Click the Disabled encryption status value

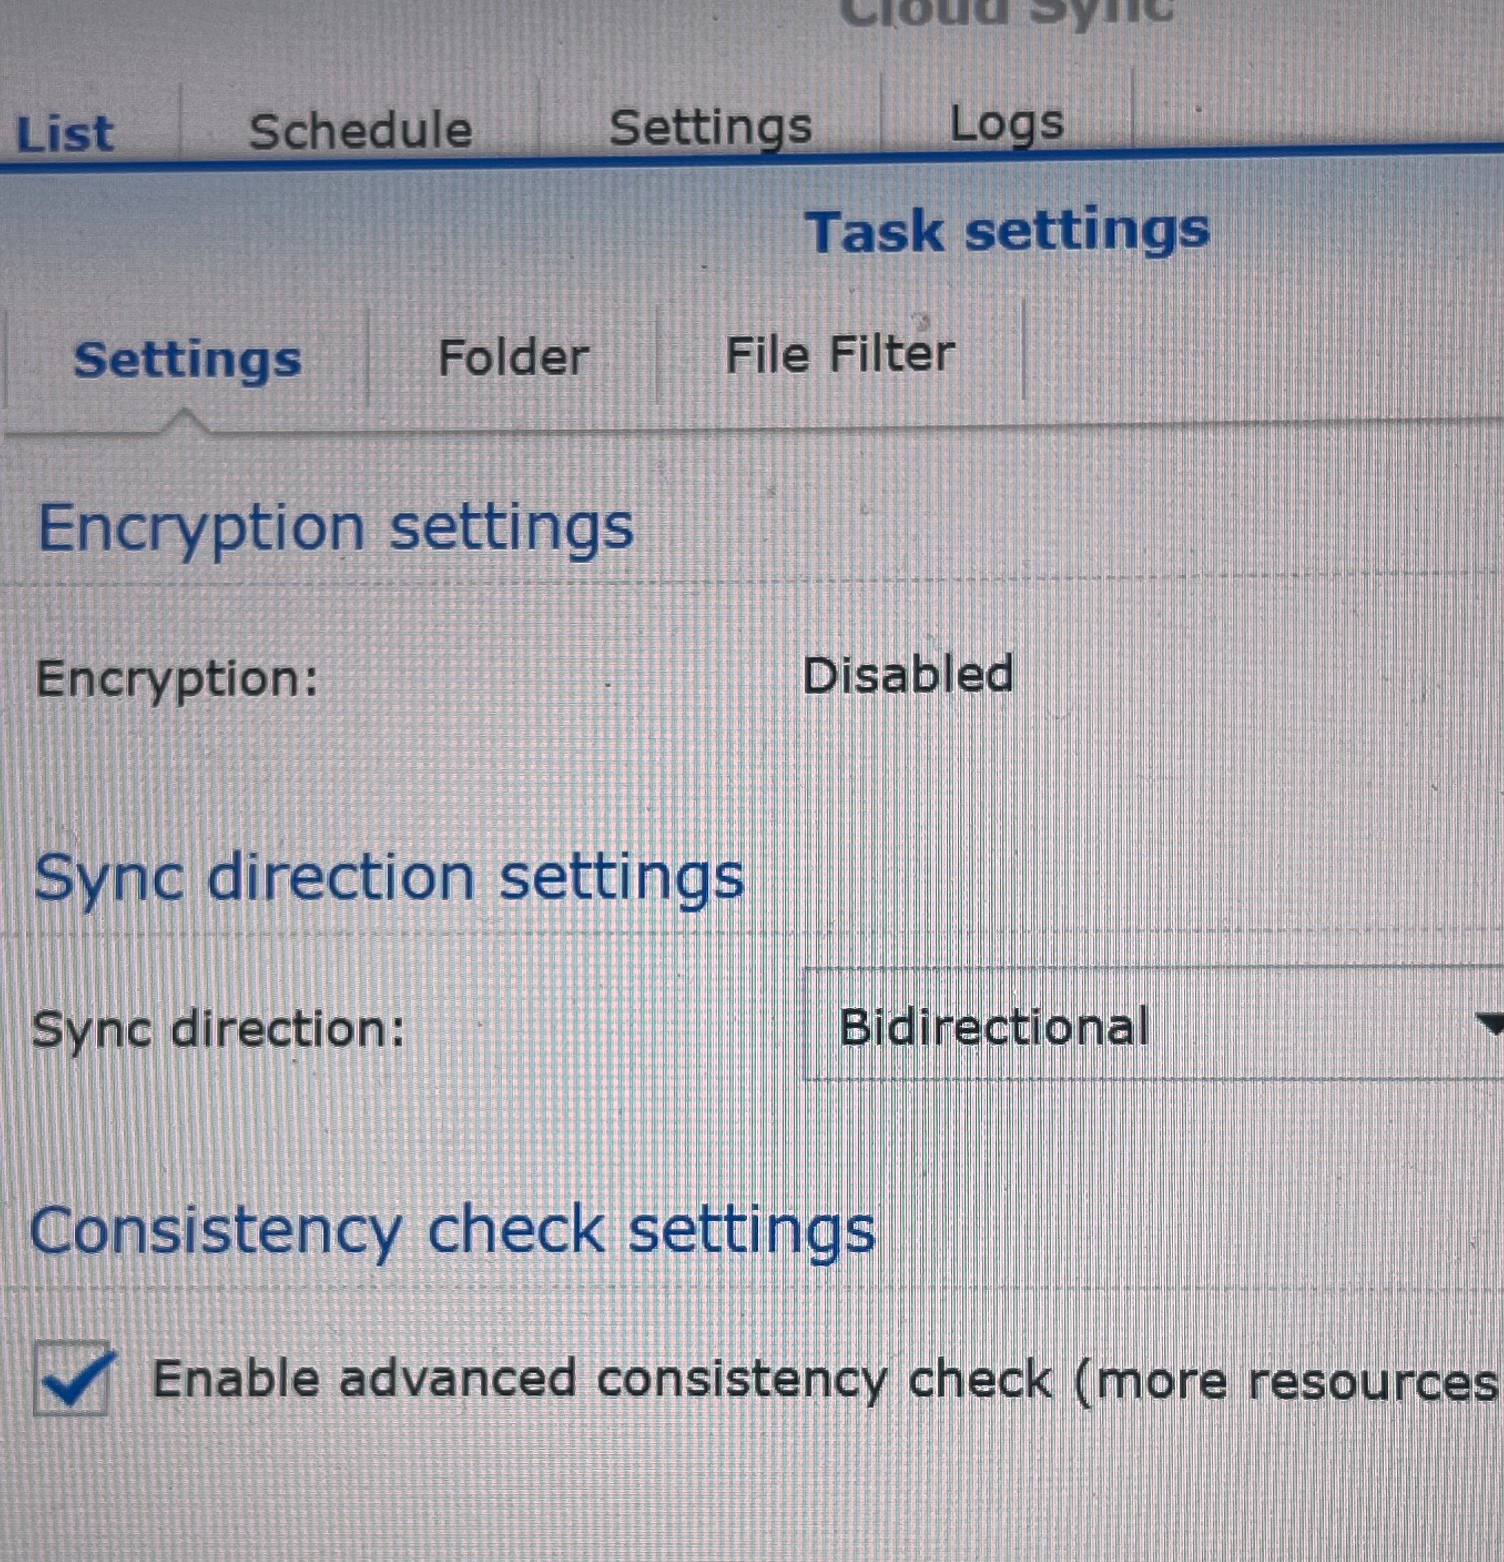click(907, 676)
